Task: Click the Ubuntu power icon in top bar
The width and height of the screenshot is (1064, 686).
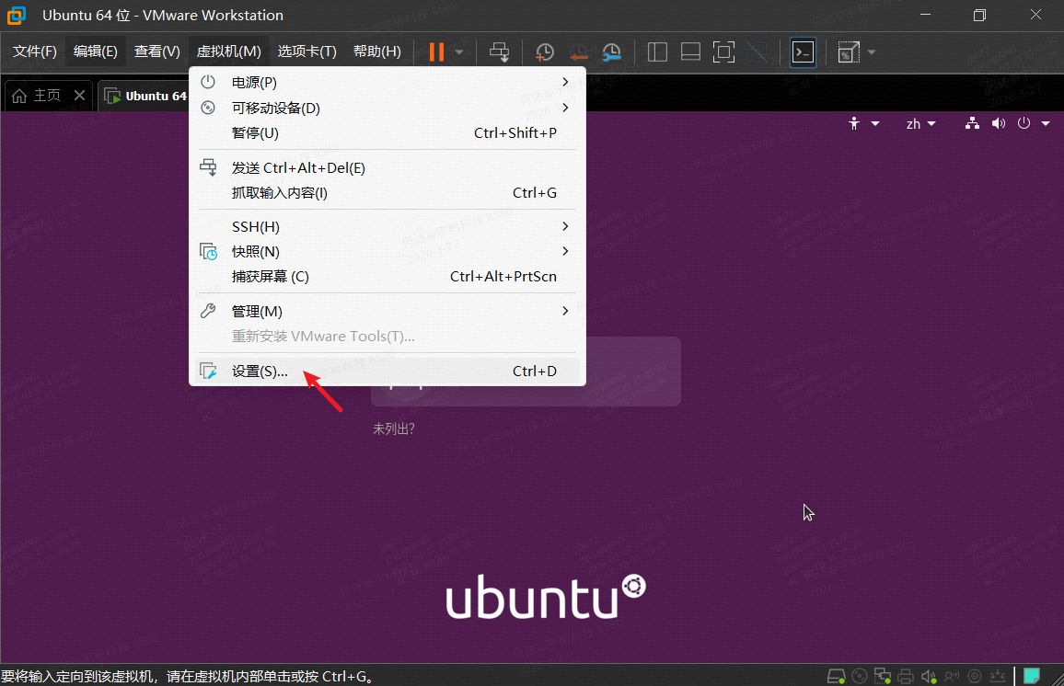Action: coord(1024,123)
